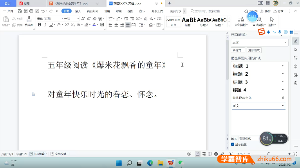
Task: Click 文档校对 in the status bar
Action: click(x=58, y=154)
